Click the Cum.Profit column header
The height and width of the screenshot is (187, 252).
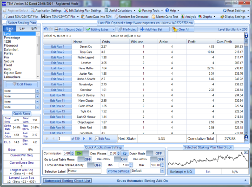point(229,42)
